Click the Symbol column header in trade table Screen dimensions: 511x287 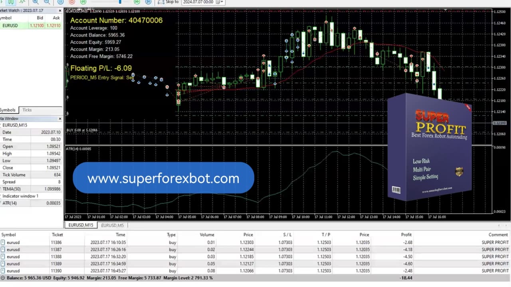[x=8, y=235]
